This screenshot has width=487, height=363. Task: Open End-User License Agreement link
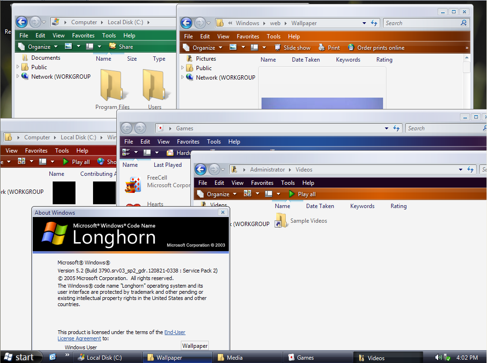(122, 335)
